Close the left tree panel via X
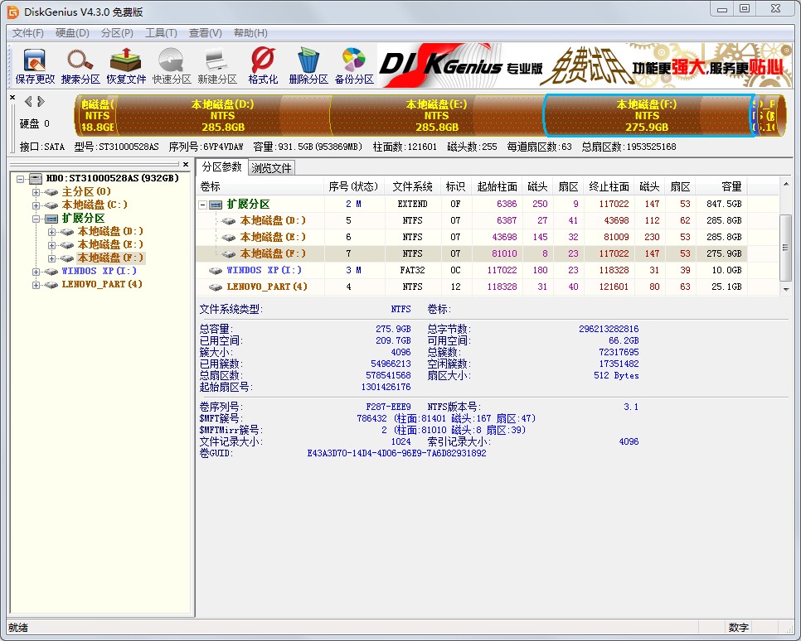 186,164
